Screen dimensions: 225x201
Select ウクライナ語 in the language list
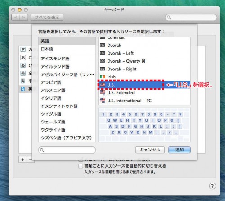click(67, 130)
